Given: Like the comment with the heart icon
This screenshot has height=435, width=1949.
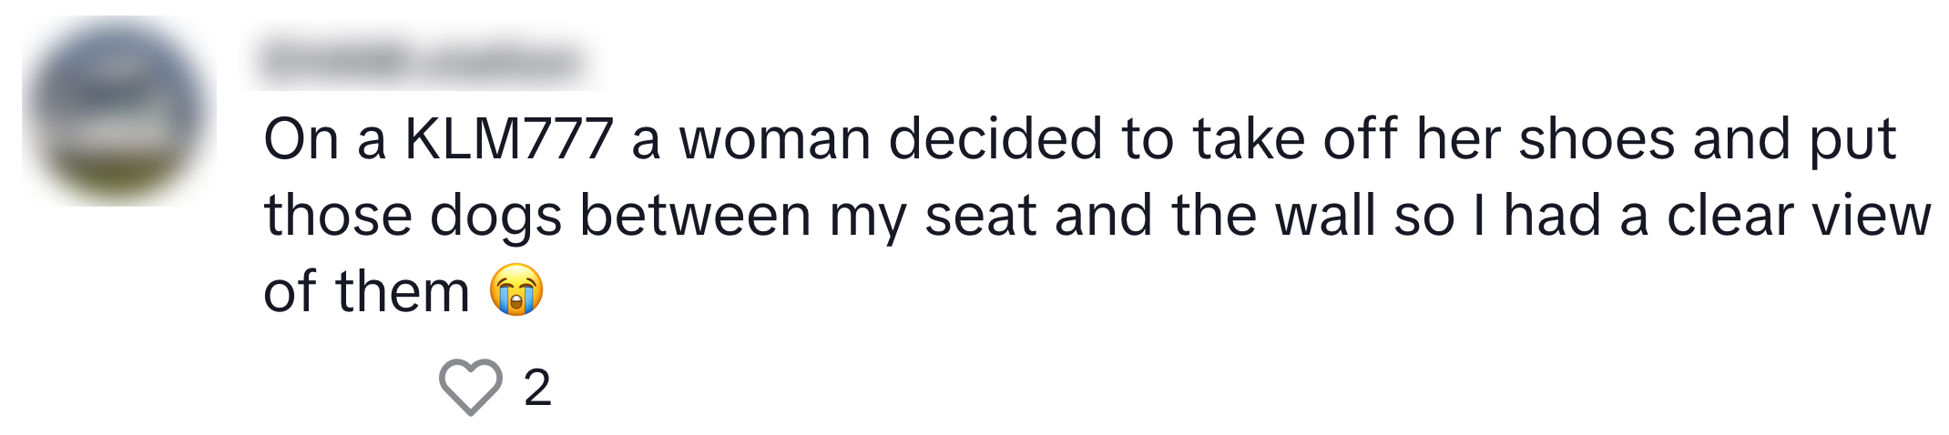Looking at the screenshot, I should (x=470, y=387).
